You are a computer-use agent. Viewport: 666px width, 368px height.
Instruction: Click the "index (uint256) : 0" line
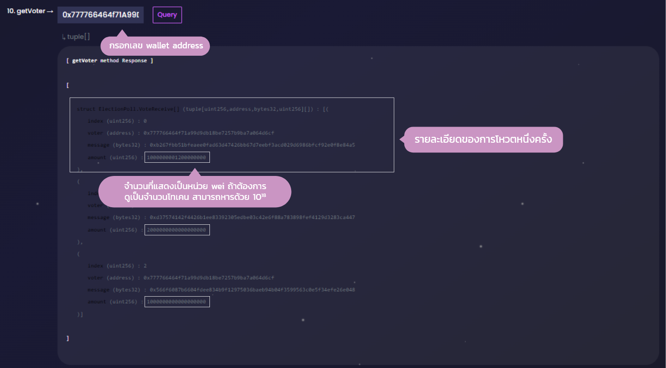pos(117,121)
